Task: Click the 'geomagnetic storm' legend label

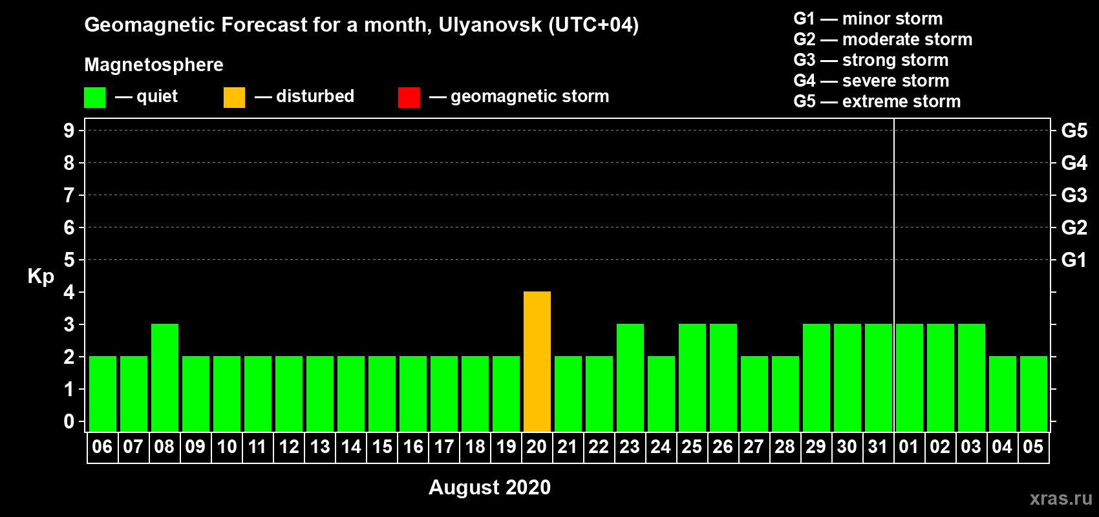Action: click(529, 96)
